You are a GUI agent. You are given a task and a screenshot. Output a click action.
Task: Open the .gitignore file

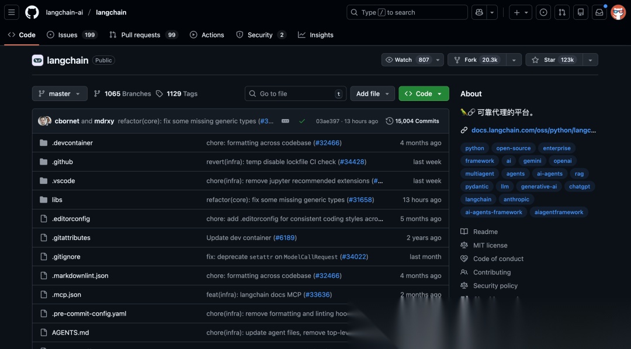click(66, 257)
